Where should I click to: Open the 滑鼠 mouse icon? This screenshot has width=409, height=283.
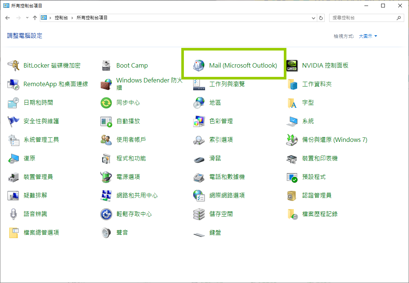click(x=199, y=159)
